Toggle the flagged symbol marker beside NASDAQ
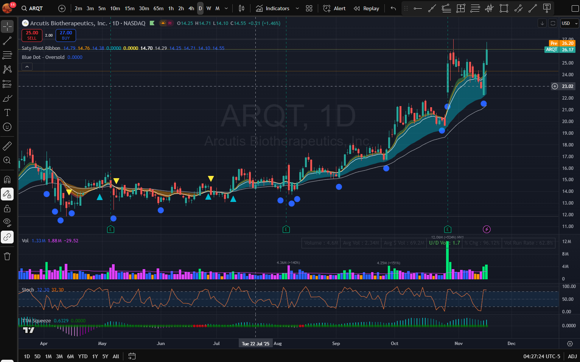The height and width of the screenshot is (362, 580). [152, 23]
